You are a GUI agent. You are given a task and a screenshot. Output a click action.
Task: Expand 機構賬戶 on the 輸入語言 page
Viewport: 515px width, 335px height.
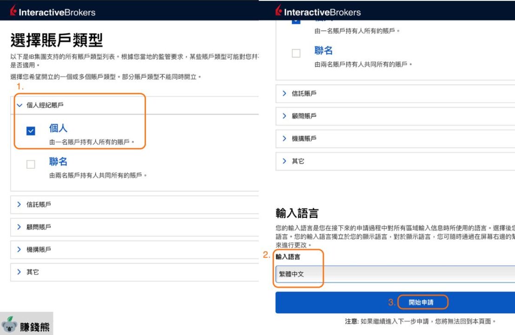pos(396,138)
